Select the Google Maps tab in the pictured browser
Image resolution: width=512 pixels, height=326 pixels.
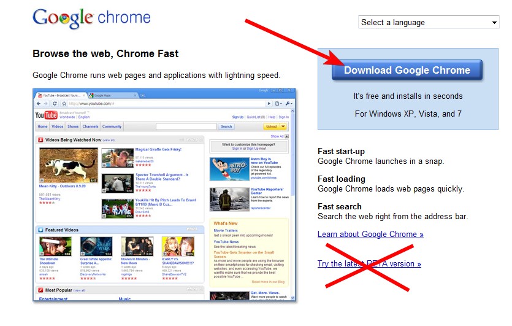(113, 96)
